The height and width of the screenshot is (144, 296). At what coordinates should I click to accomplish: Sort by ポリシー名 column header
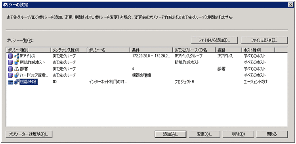pos(109,50)
